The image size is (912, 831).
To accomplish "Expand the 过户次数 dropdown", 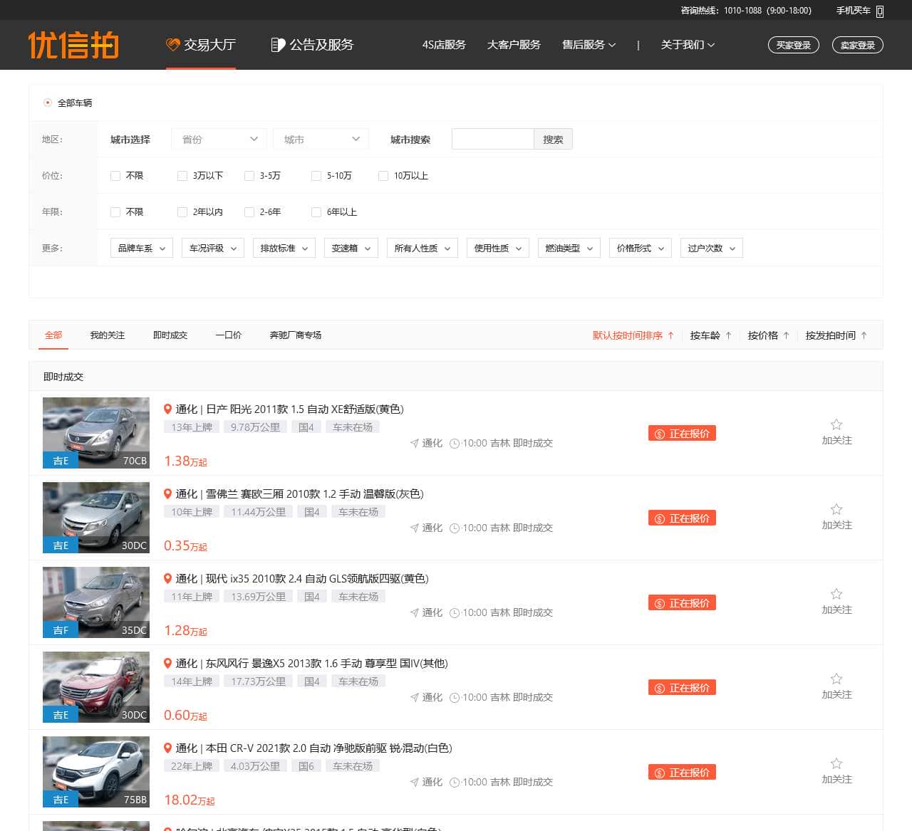I will [x=712, y=248].
